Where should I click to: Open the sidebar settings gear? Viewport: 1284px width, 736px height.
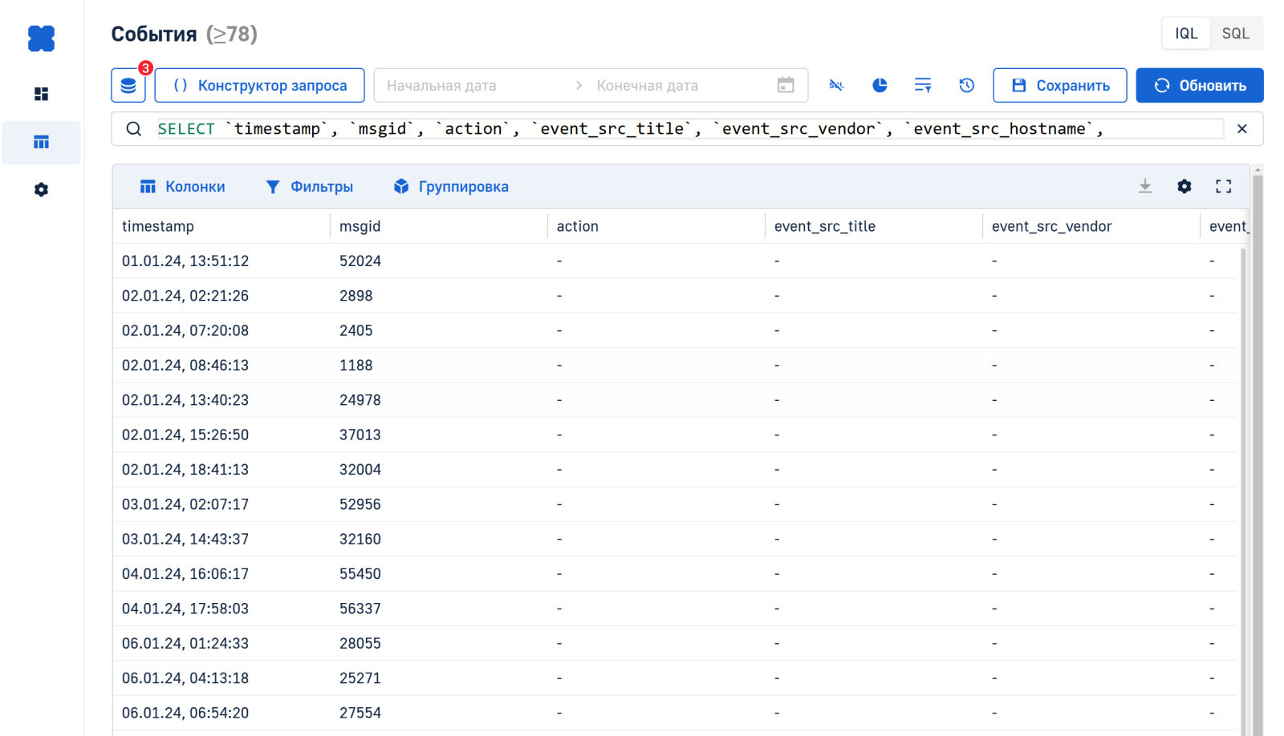click(x=42, y=190)
